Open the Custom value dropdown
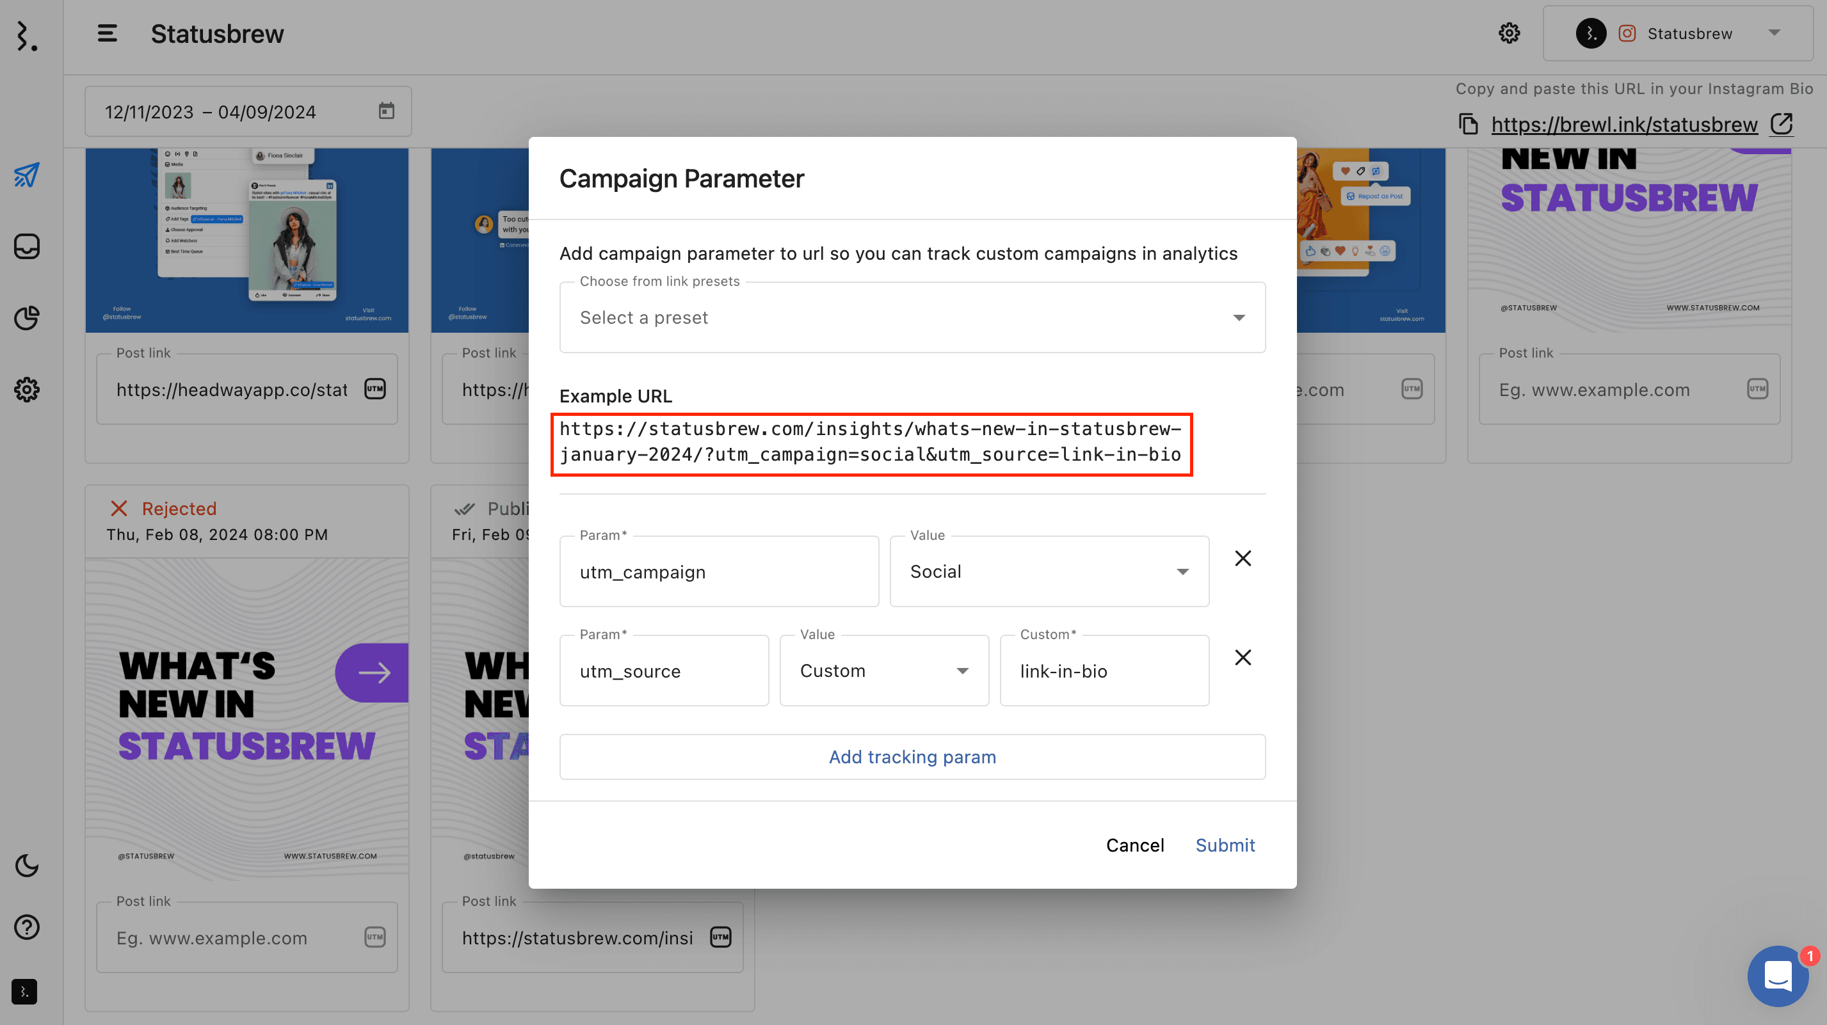Viewport: 1827px width, 1025px height. pyautogui.click(x=883, y=671)
